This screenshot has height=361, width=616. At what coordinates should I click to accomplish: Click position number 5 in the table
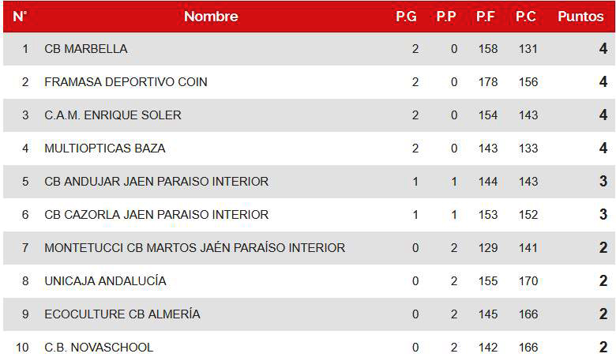(x=25, y=182)
